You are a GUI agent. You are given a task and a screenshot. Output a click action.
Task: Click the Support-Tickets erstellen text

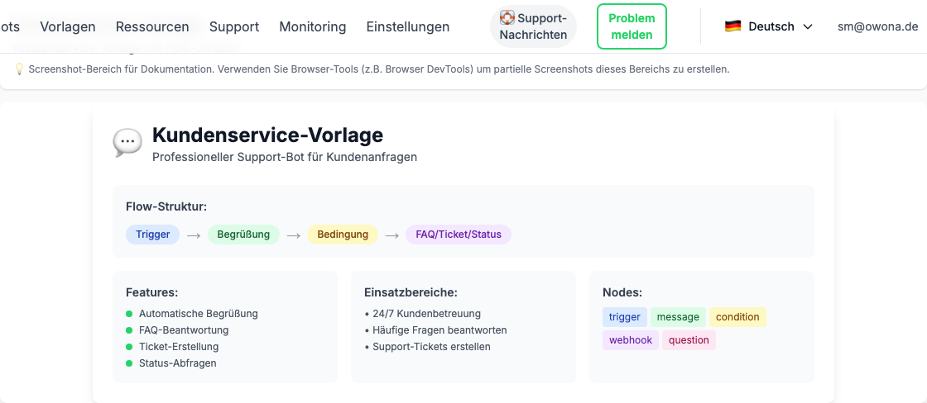(x=431, y=346)
